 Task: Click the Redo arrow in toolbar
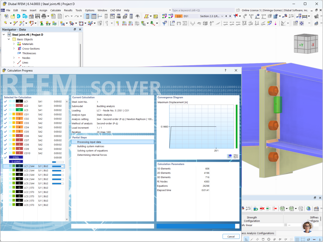[76, 16]
